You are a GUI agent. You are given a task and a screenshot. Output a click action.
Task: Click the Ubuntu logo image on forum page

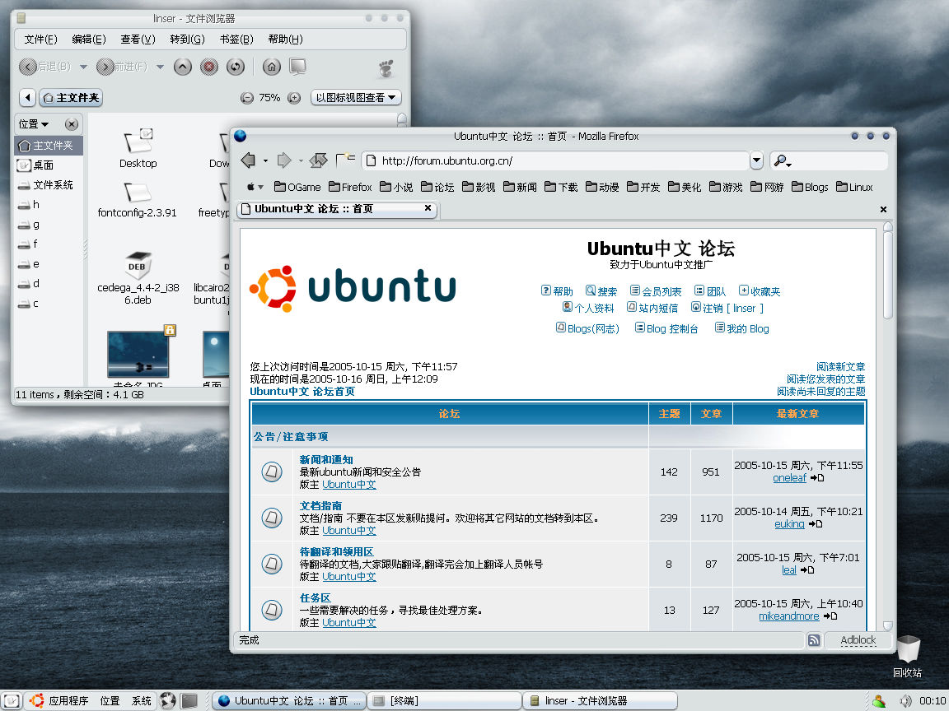[x=353, y=288]
